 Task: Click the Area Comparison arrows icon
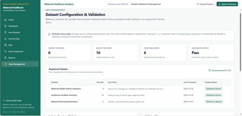pos(6,51)
